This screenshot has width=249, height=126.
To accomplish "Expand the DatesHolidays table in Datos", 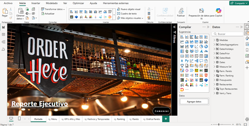I will pyautogui.click(x=214, y=49).
